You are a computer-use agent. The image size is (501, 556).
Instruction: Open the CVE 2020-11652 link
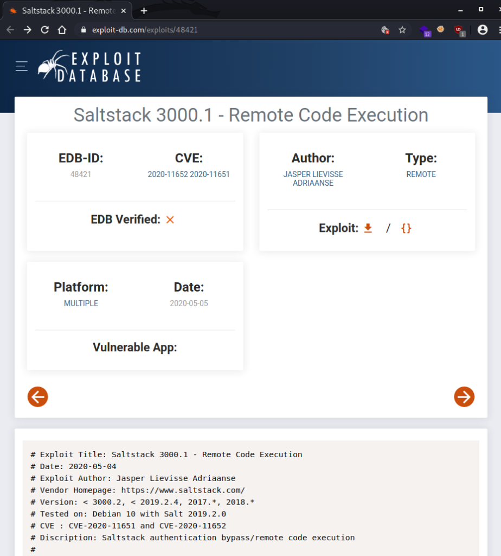click(168, 174)
